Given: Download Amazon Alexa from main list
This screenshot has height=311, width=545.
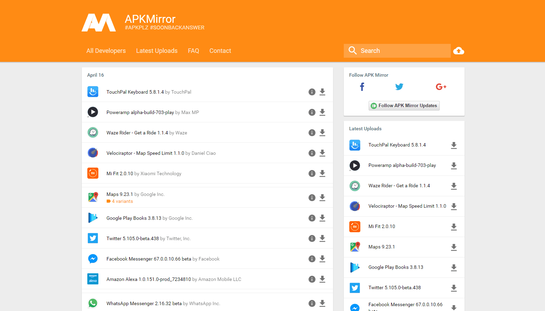Looking at the screenshot, I should (x=322, y=279).
